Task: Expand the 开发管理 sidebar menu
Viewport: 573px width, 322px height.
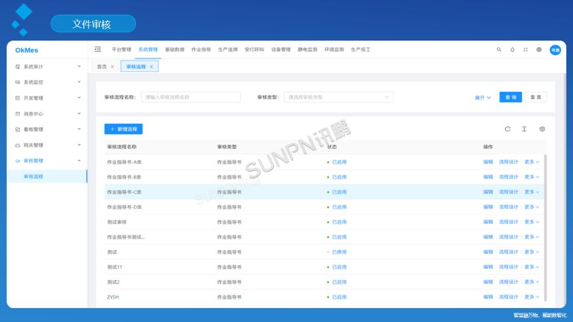Action: 47,98
